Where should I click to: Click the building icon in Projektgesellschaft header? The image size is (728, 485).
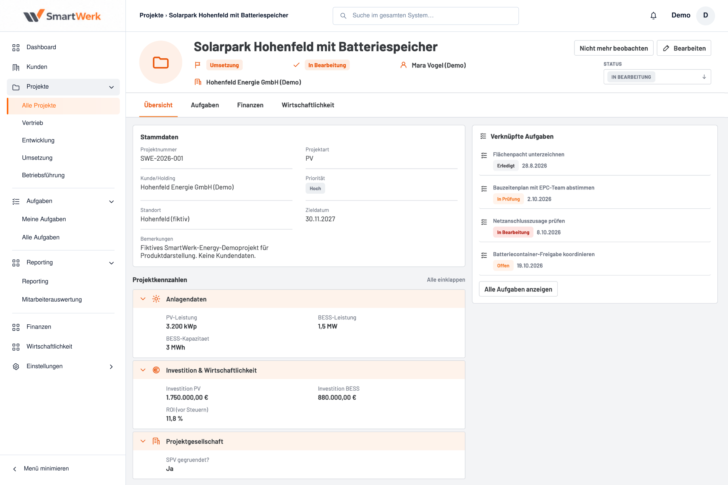coord(156,441)
